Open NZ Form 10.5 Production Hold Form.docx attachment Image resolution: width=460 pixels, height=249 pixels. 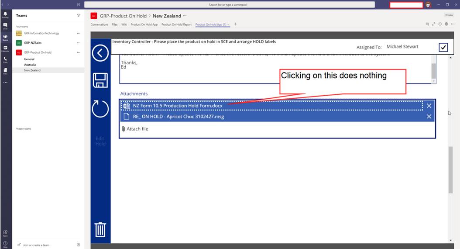pos(178,106)
